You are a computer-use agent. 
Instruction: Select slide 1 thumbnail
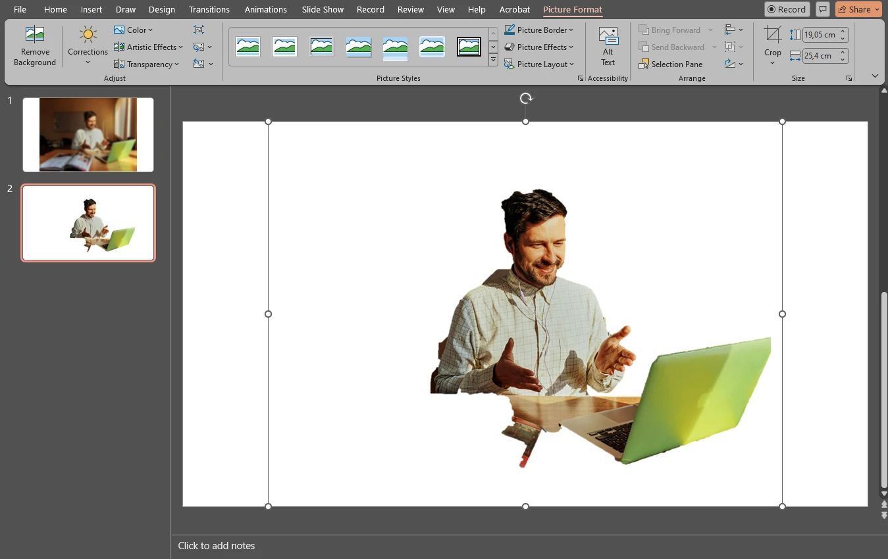pyautogui.click(x=88, y=135)
